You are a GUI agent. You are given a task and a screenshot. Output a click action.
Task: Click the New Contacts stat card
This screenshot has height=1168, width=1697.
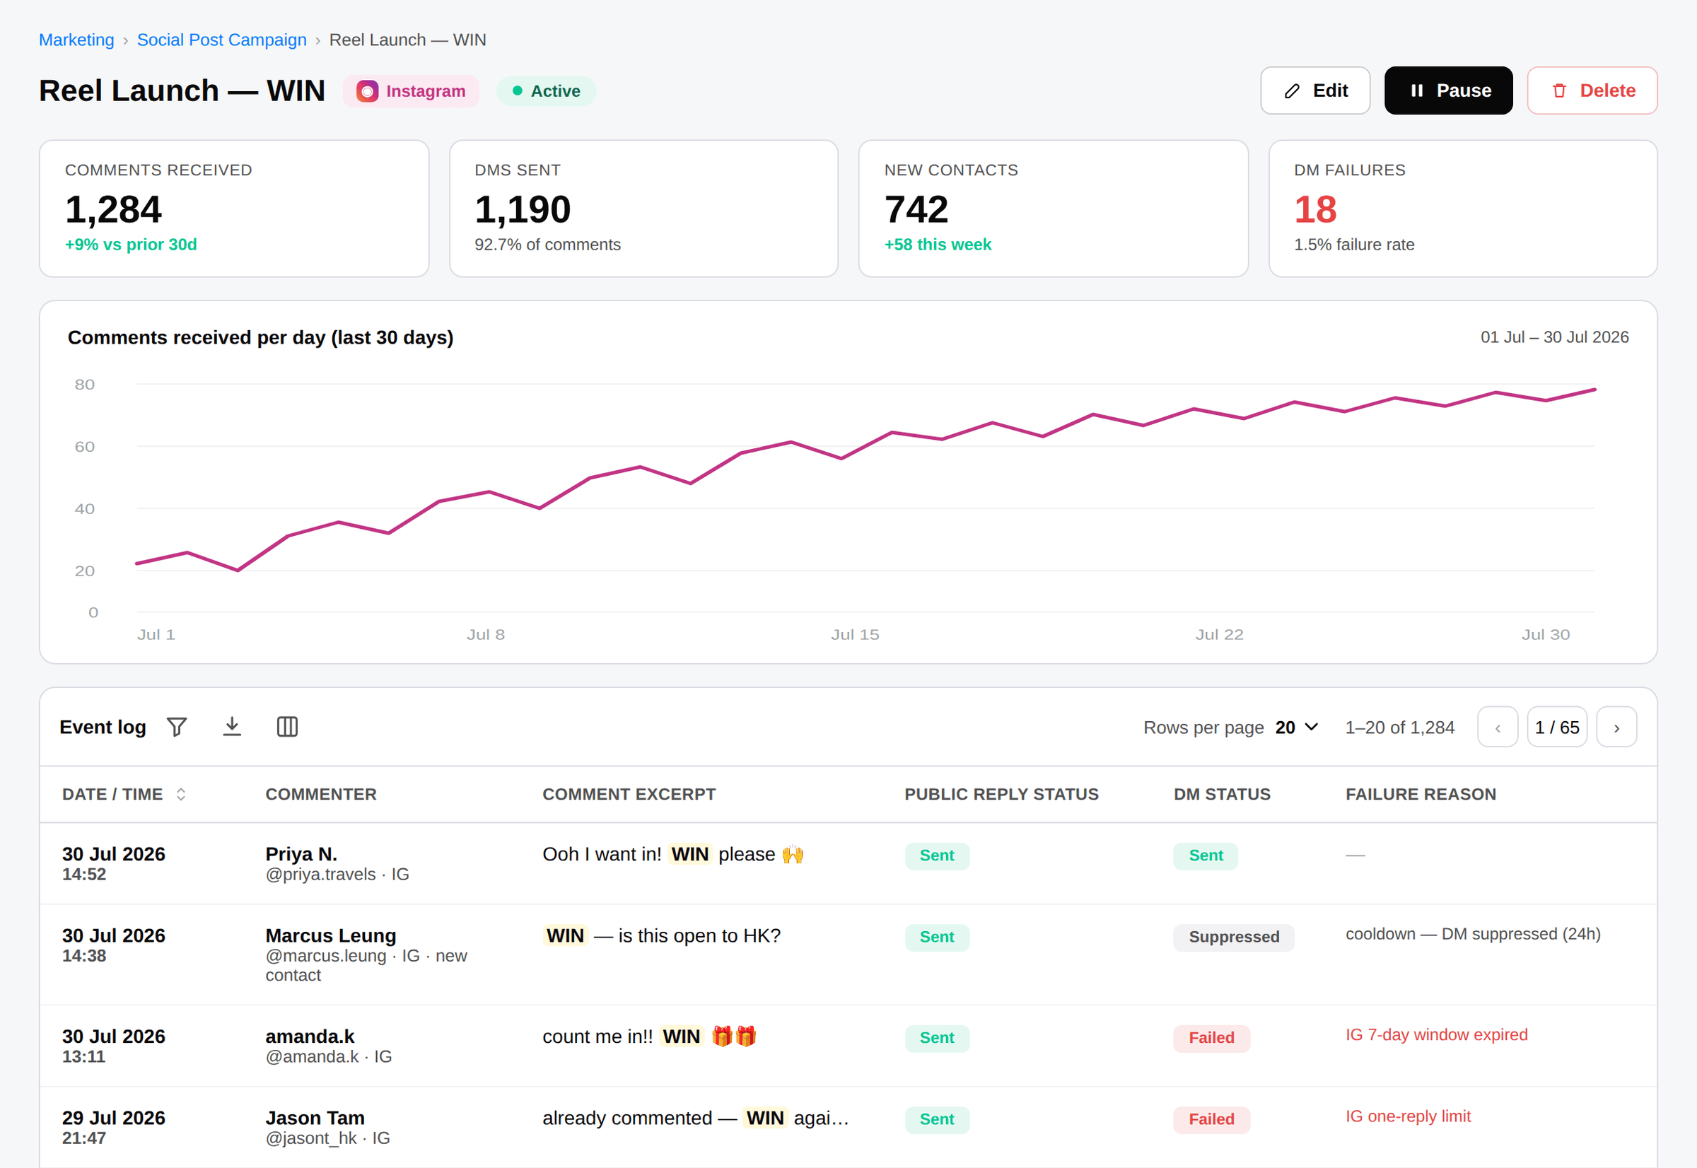pos(1054,209)
